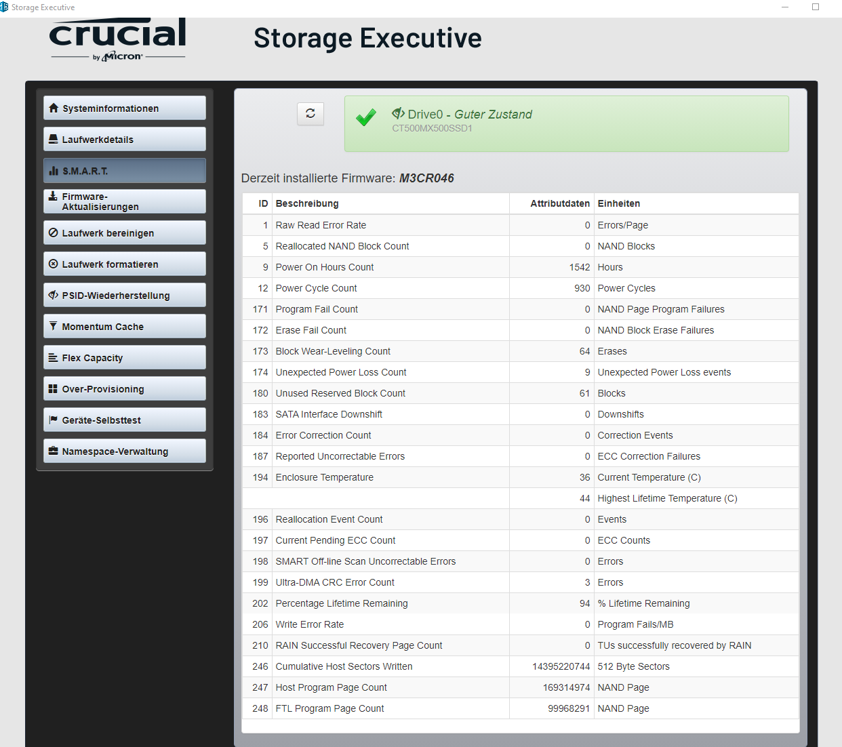Click the drive icon next to Drive0
Viewport: 842px width, 747px height.
tap(399, 113)
